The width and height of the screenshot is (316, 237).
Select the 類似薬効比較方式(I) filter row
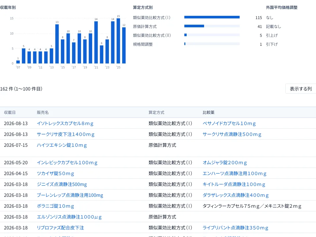coord(197,17)
